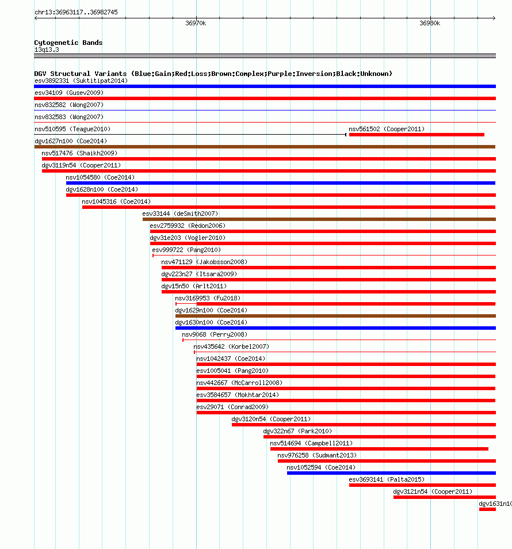512x549 pixels.
Task: Click the nsv510595 (Teague2010) label
Action: (x=72, y=129)
